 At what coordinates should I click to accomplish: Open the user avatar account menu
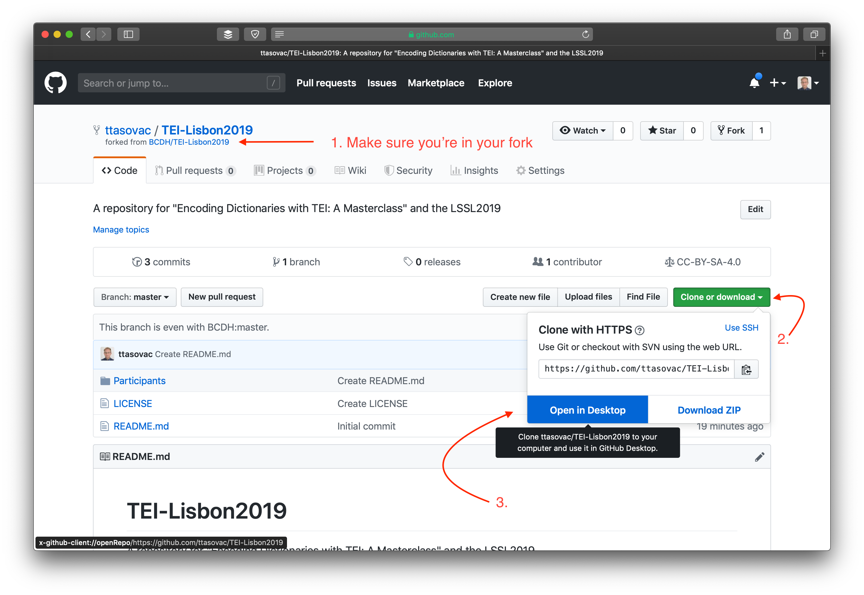[x=808, y=83]
